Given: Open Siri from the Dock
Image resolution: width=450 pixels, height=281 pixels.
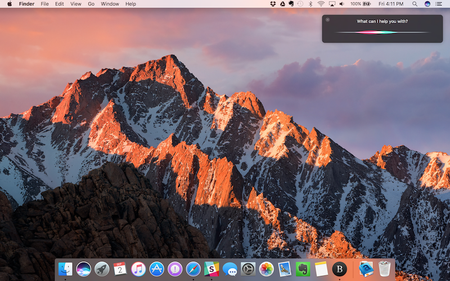Looking at the screenshot, I should (84, 269).
